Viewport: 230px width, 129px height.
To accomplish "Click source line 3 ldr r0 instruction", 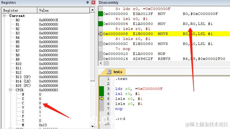I will (x=139, y=89).
